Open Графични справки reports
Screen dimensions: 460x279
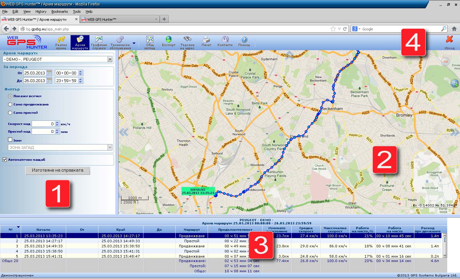tap(99, 43)
